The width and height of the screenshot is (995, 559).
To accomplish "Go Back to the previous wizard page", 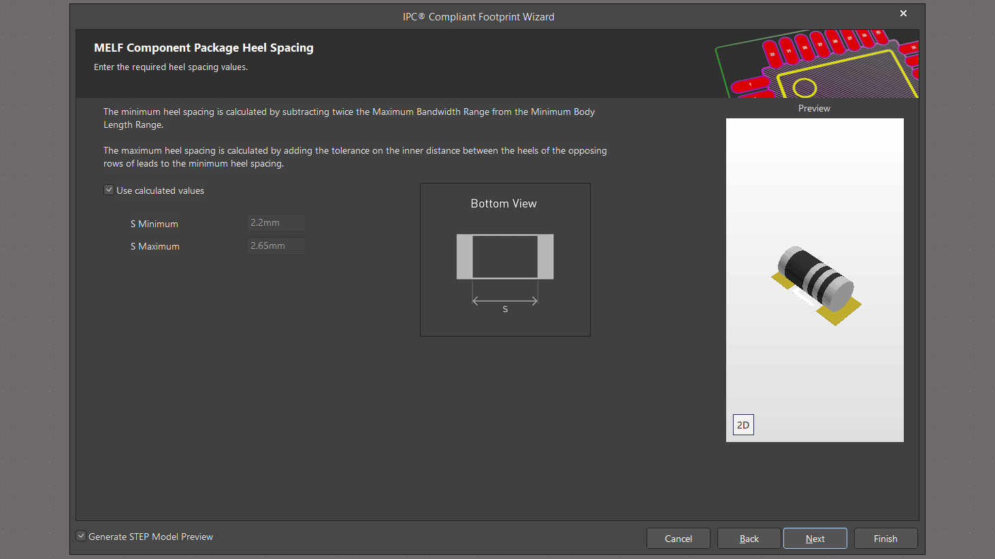I will pyautogui.click(x=749, y=539).
